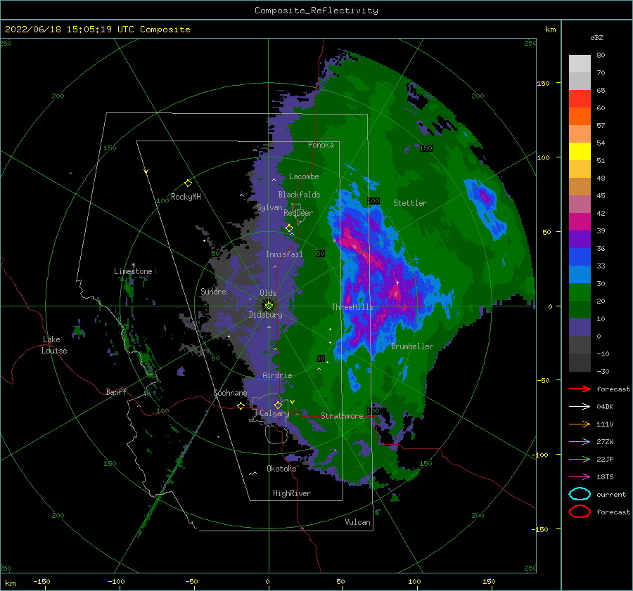Click the Lacombe town label
Viewport: 633px width, 591px height.
tap(304, 176)
